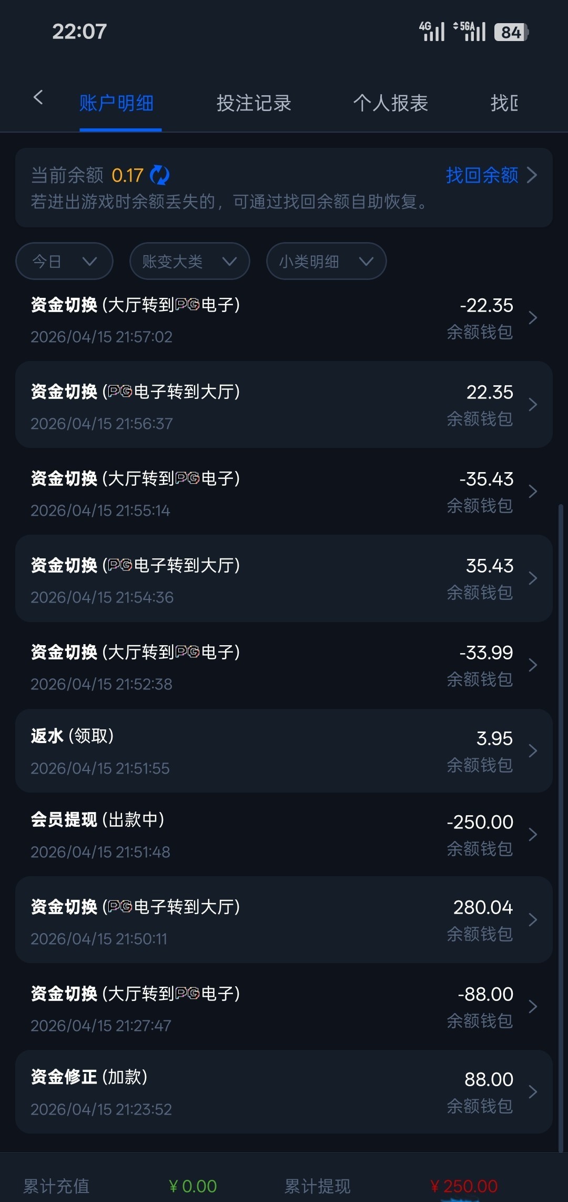
Task: Tap the 找回余额 link
Action: click(x=482, y=175)
